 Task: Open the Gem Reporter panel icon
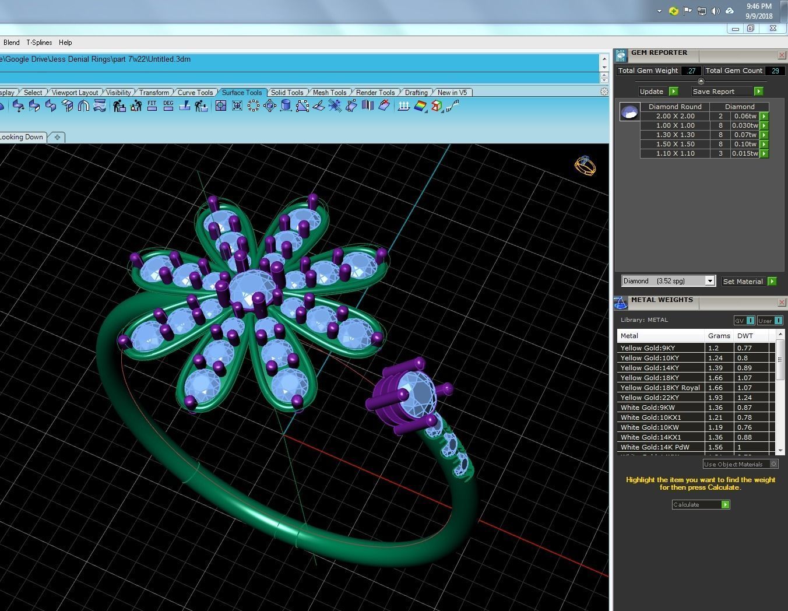click(x=621, y=55)
